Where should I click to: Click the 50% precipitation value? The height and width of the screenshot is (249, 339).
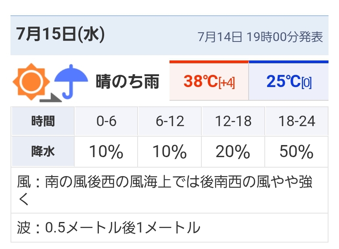pyautogui.click(x=296, y=151)
